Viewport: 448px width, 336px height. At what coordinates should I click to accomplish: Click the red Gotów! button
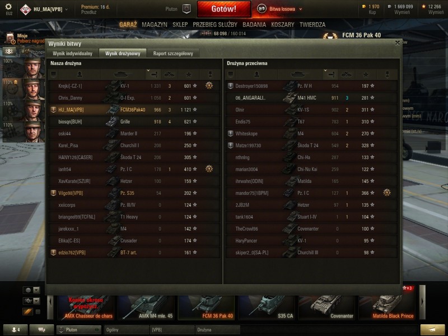tap(223, 9)
